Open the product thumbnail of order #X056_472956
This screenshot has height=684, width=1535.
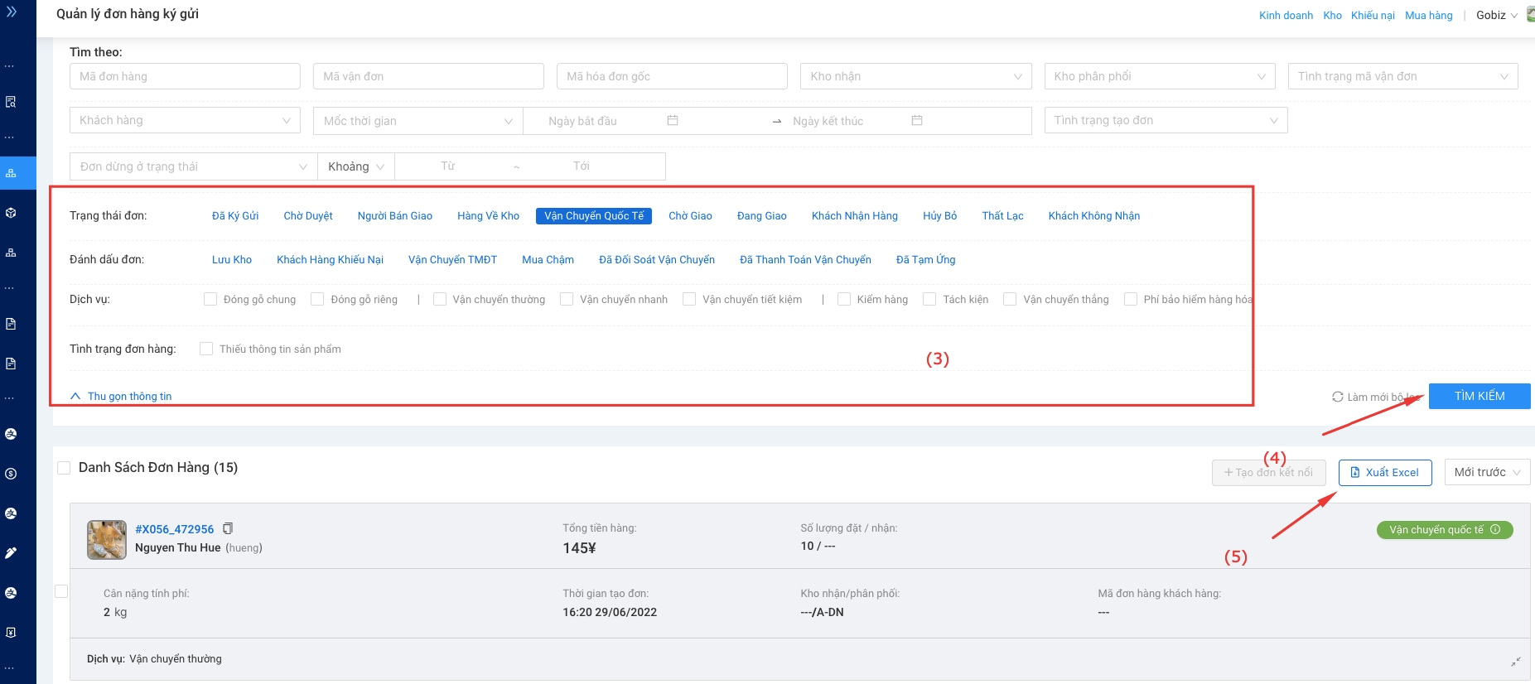(x=107, y=540)
